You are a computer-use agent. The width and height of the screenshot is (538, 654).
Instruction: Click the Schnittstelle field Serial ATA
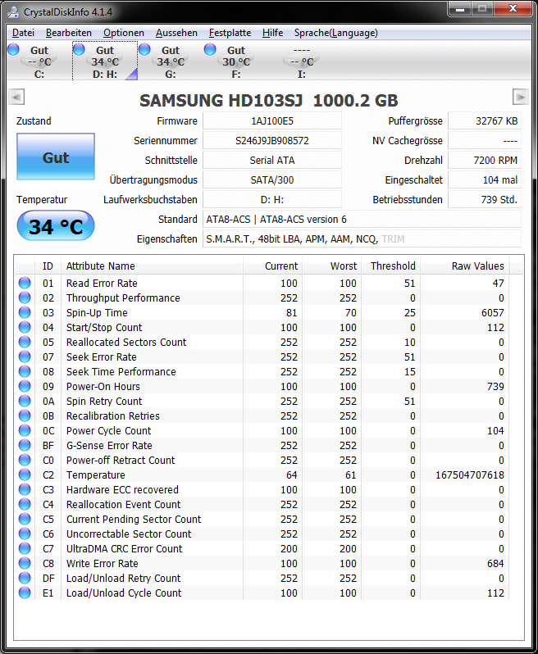coord(272,160)
